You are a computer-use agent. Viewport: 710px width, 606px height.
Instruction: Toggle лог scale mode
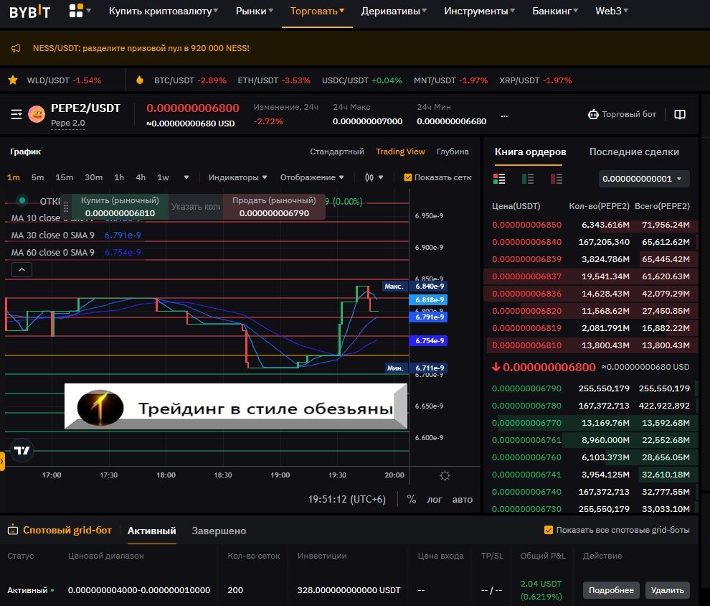[x=434, y=500]
